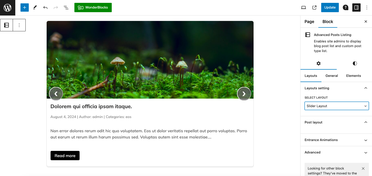Click post title Dolorem qui officia ipsam itaque
This screenshot has width=372, height=176.
point(91,106)
